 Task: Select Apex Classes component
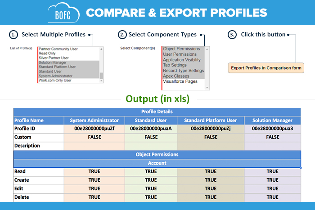click(184, 76)
